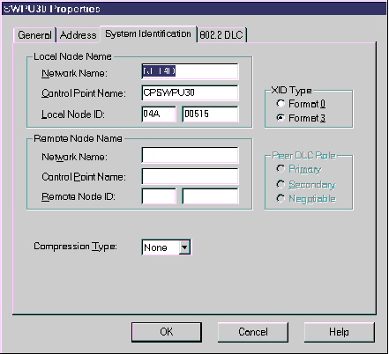Open Help for this dialog
The width and height of the screenshot is (389, 354).
coord(340,332)
